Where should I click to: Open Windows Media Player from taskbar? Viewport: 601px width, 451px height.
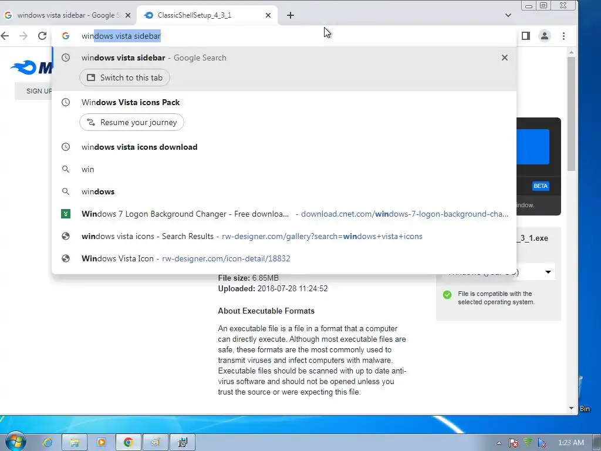102,442
